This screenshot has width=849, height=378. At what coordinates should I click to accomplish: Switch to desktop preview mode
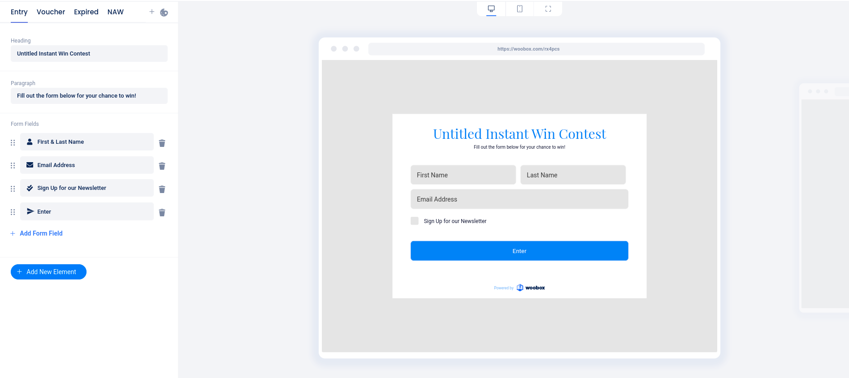491,9
